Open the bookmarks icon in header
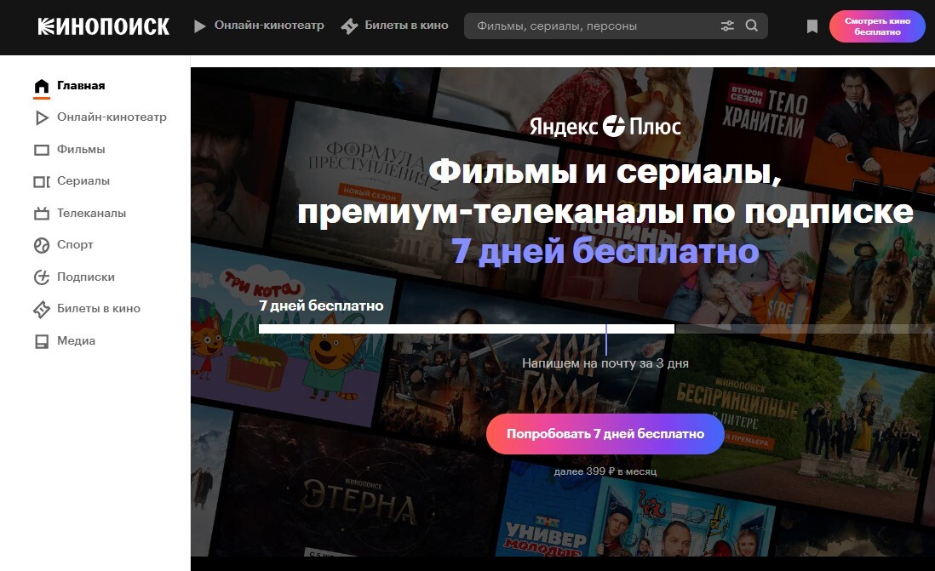The image size is (935, 571). 812,26
